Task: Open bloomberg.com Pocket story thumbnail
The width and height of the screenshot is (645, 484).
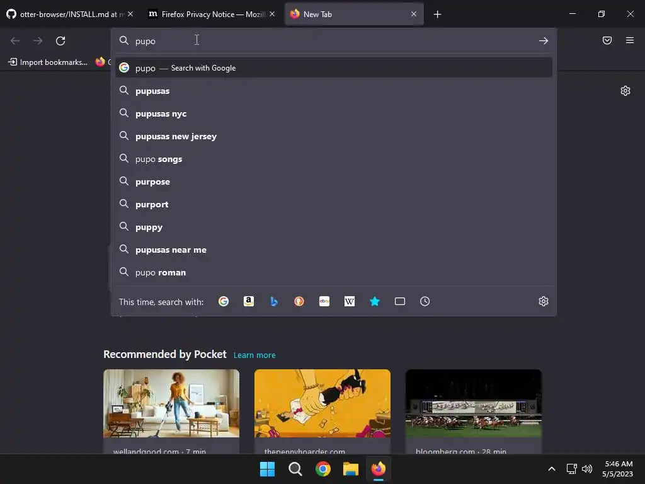Action: (474, 403)
